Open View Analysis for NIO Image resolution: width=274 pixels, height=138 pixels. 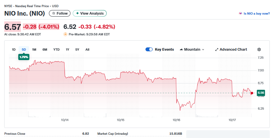(x=90, y=13)
